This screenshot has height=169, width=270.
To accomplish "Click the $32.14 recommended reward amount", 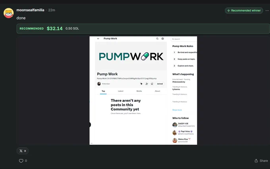I will pyautogui.click(x=54, y=29).
